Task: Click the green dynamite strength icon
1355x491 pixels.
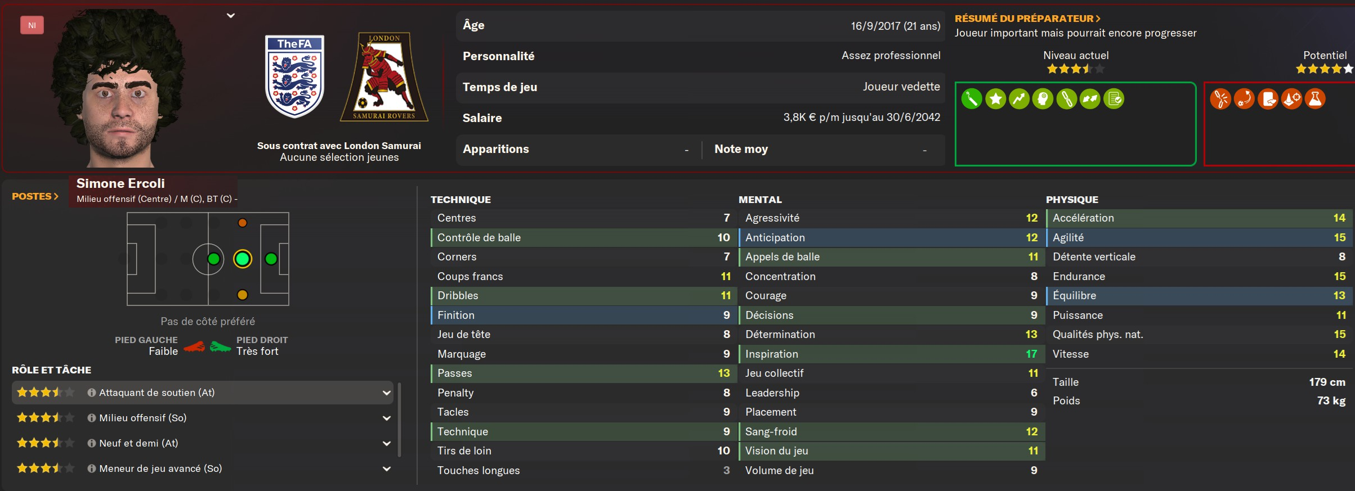Action: point(972,99)
